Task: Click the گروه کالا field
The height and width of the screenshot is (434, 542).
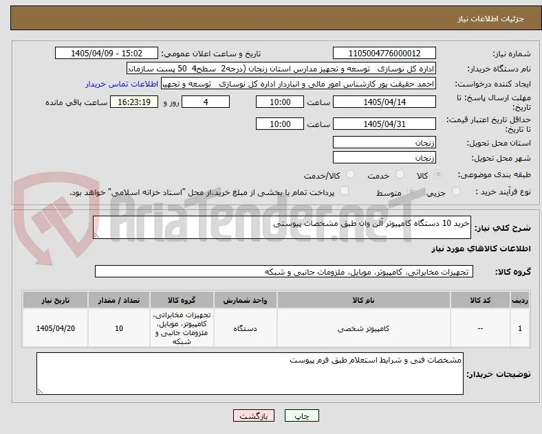Action: click(x=284, y=271)
